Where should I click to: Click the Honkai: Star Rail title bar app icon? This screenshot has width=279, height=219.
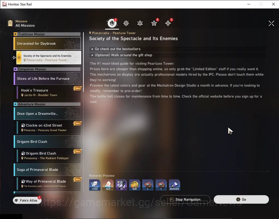point(5,4)
